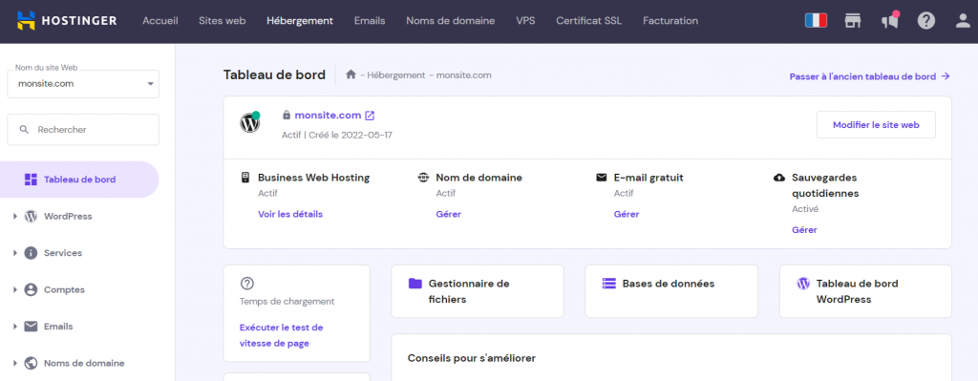Viewport: 978px width, 381px height.
Task: Click the sidebar Services info icon
Action: 31,253
